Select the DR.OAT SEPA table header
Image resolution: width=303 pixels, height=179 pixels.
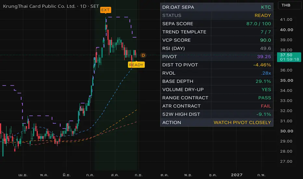[x=217, y=7]
